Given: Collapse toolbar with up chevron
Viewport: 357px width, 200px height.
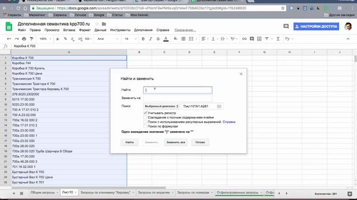Looking at the screenshot, I should tap(348, 39).
